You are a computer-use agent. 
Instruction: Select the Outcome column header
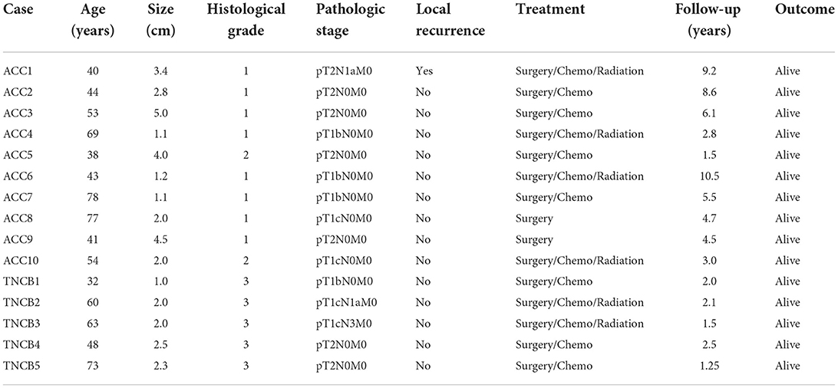pos(803,9)
